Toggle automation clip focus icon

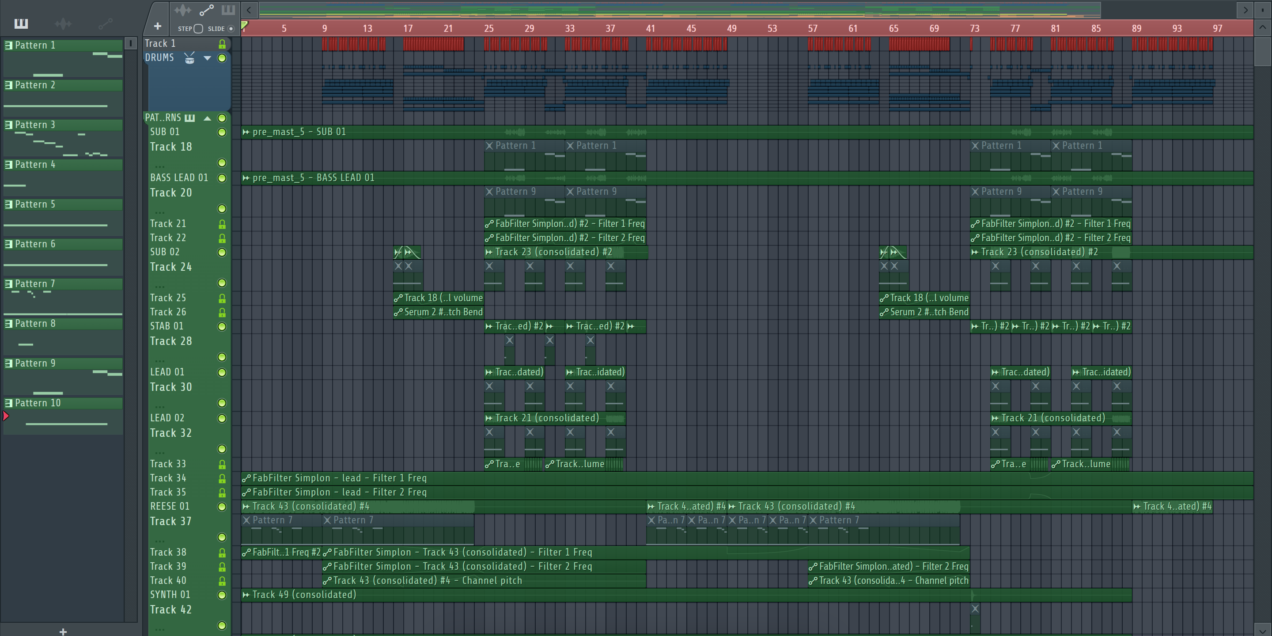coord(206,10)
